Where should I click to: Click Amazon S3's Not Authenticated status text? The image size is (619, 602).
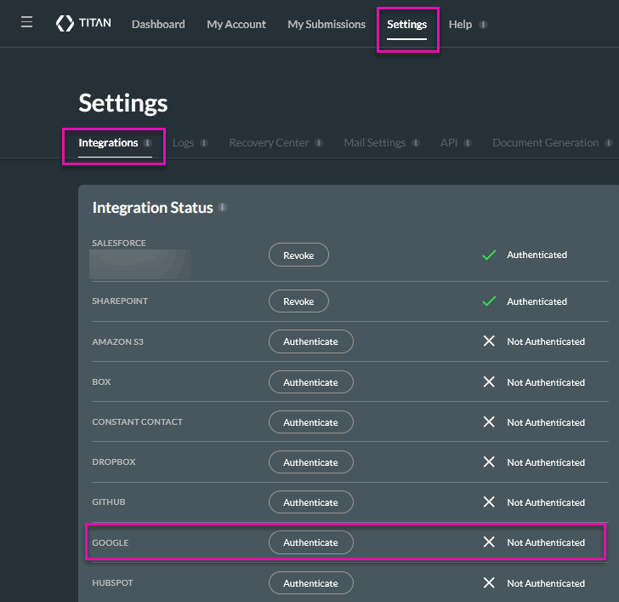pos(546,341)
